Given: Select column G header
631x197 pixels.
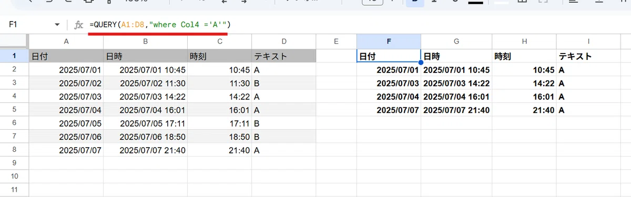Looking at the screenshot, I should coord(456,42).
